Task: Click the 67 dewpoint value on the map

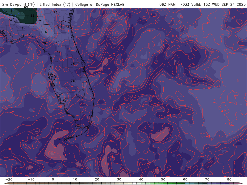Action: click(x=6, y=11)
